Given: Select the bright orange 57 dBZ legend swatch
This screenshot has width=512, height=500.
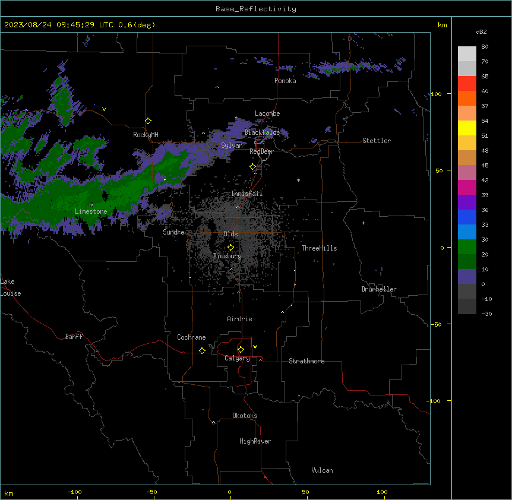Looking at the screenshot, I should point(467,98).
